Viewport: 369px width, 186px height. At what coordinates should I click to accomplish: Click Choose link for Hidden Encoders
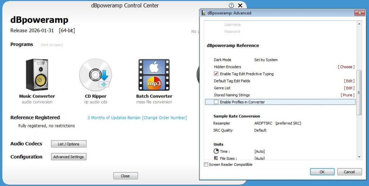(x=346, y=67)
